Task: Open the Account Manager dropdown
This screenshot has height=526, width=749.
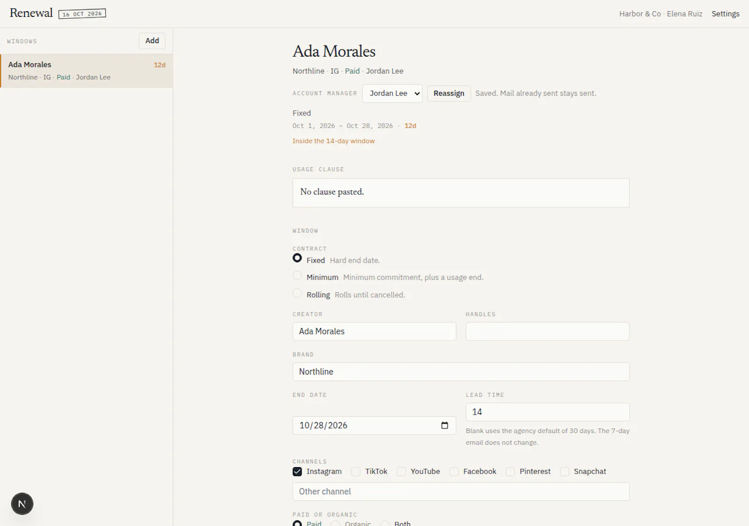Action: (392, 94)
